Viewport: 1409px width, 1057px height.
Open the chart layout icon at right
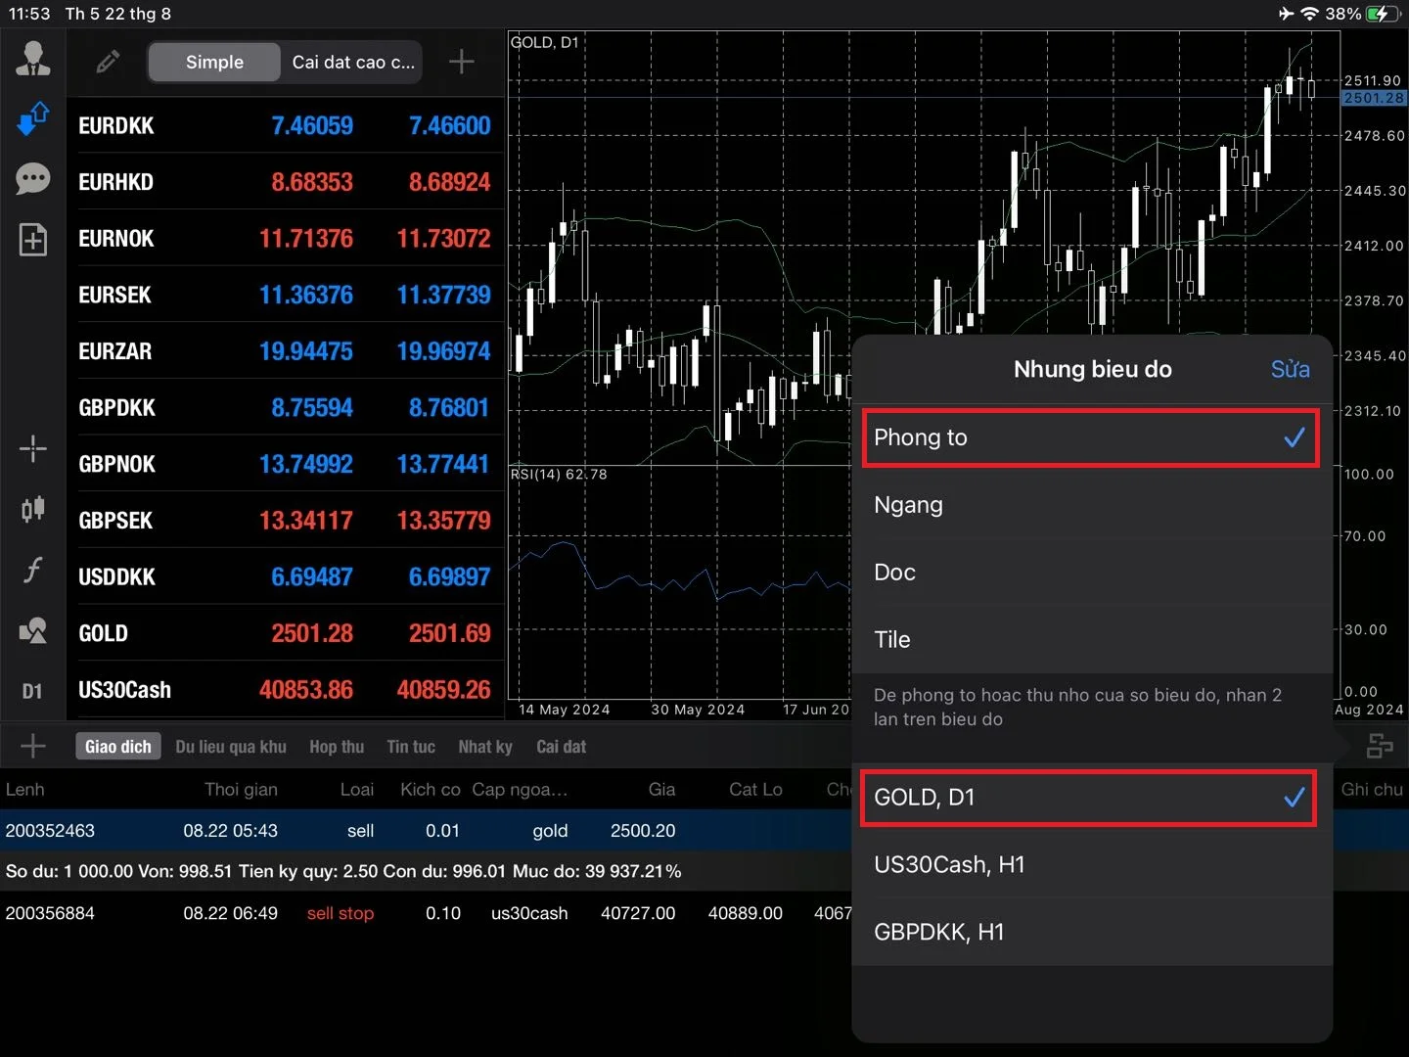coord(1380,746)
